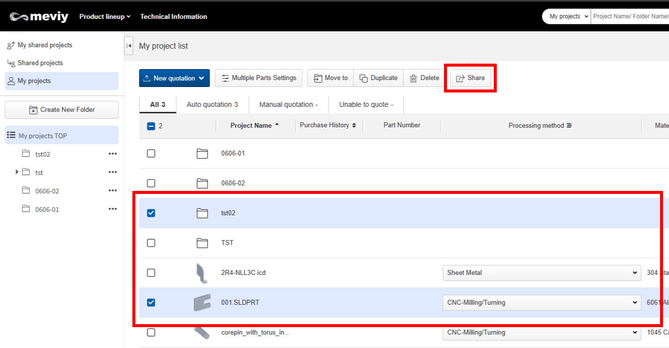Switch to the Auto quotation tab
Viewport: 669px width, 348px height.
(x=212, y=104)
